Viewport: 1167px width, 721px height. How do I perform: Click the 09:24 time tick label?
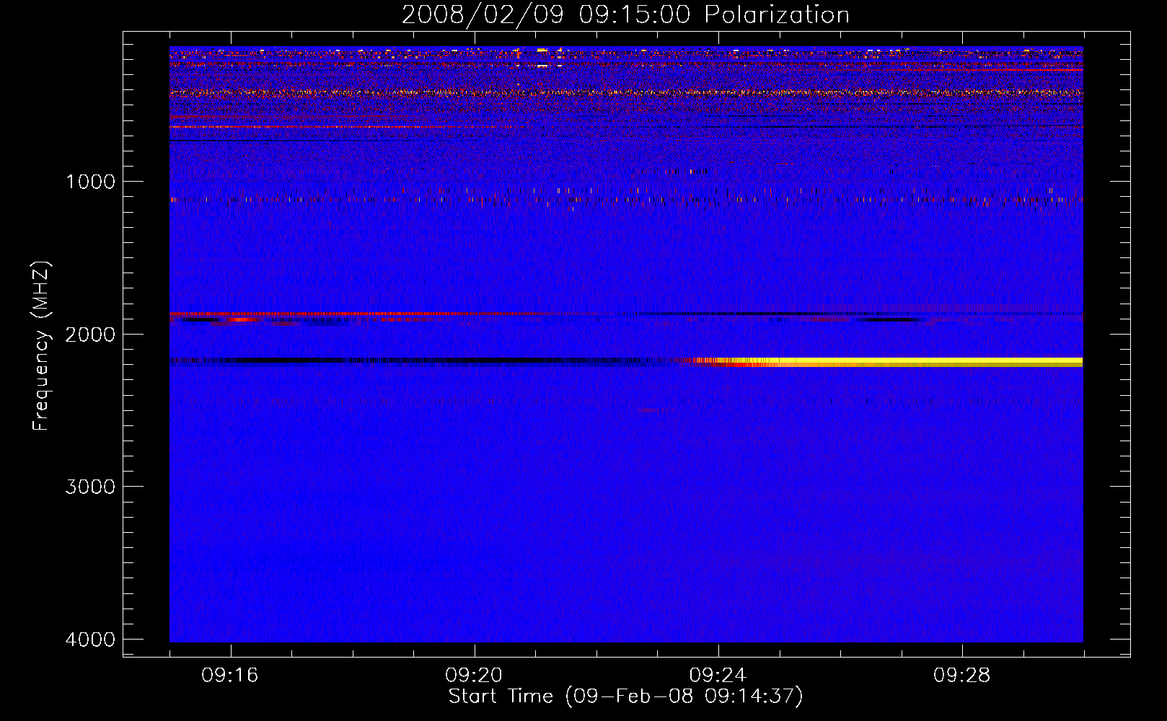(718, 676)
